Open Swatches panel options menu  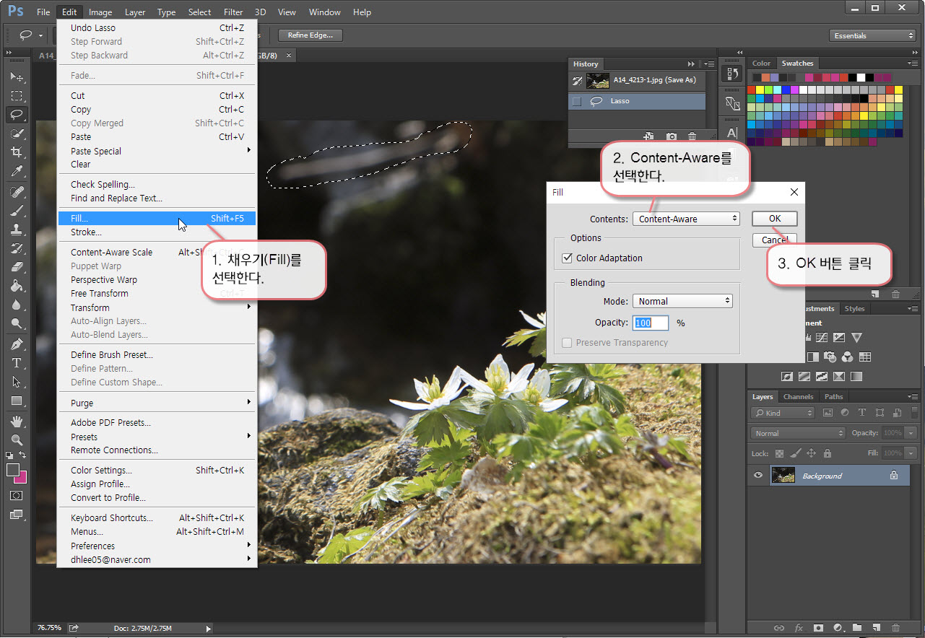click(914, 64)
